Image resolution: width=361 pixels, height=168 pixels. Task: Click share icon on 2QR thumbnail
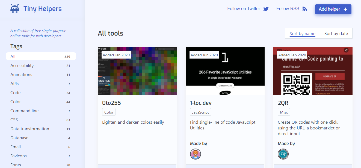click(x=346, y=50)
